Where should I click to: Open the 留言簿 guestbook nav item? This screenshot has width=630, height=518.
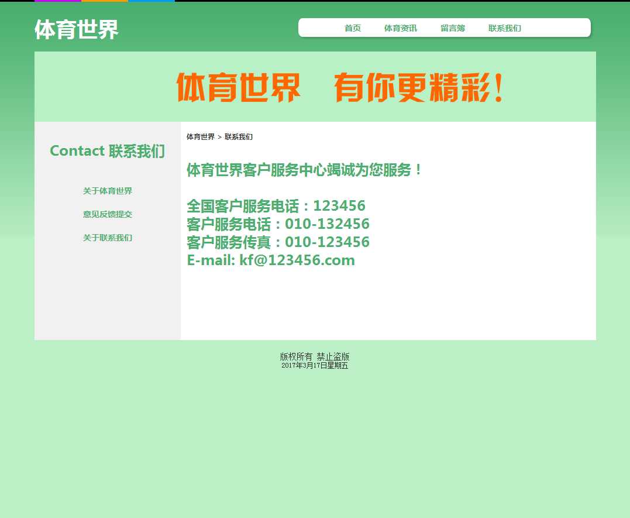452,28
